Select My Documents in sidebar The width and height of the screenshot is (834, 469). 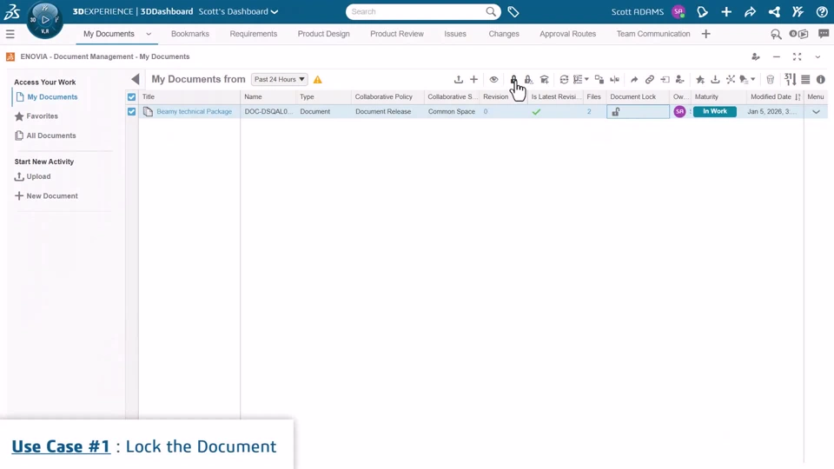(x=52, y=96)
